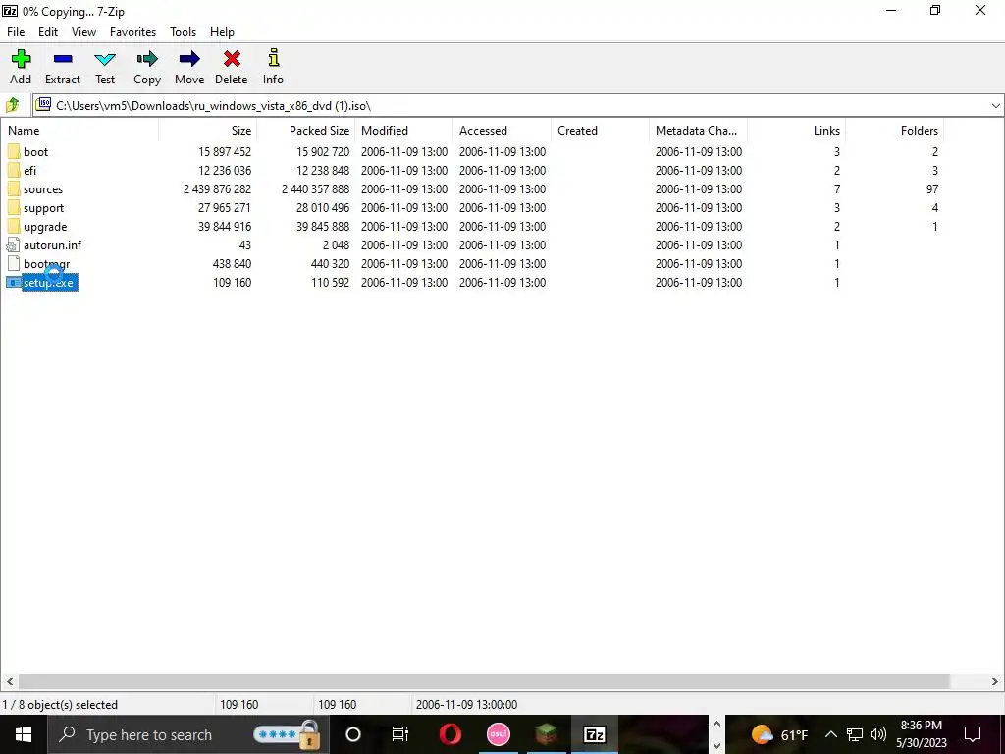Image resolution: width=1005 pixels, height=754 pixels.
Task: Click the Delete toolbar icon
Action: pos(232,59)
